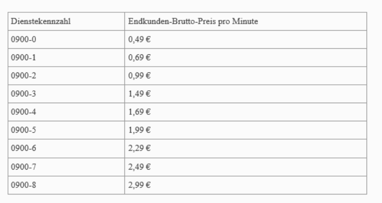Click the 1,49 € price cell
The width and height of the screenshot is (382, 203).
246,94
